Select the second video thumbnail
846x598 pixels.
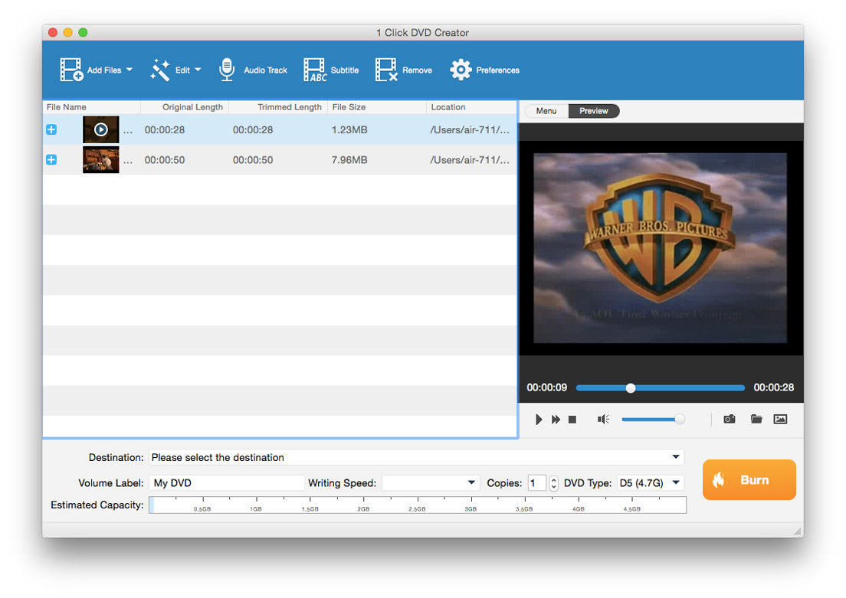(x=101, y=159)
